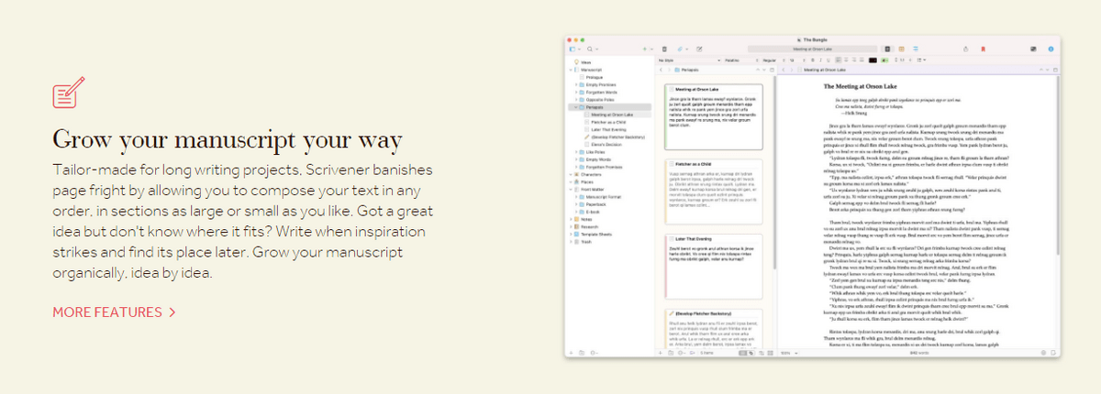Viewport: 1101px width, 394px height.
Task: Toggle corkboard arrangement mode in footer
Action: point(747,352)
